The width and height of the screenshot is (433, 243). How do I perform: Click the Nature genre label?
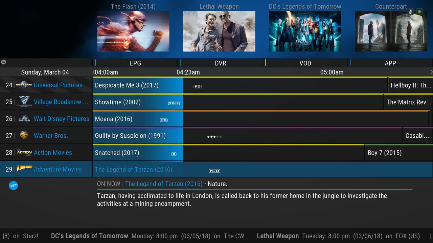pyautogui.click(x=217, y=184)
